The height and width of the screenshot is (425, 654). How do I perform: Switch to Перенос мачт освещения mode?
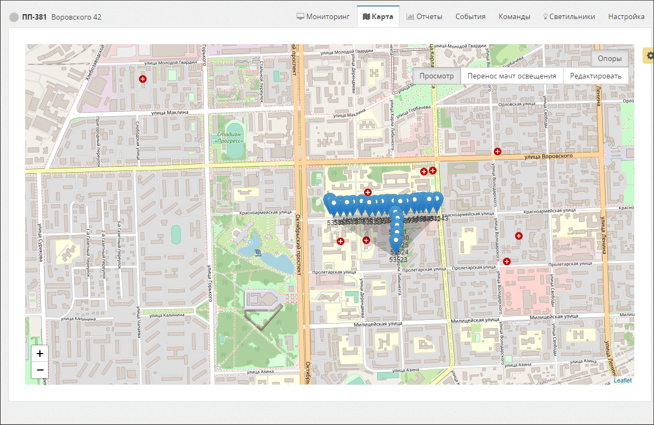tap(512, 76)
